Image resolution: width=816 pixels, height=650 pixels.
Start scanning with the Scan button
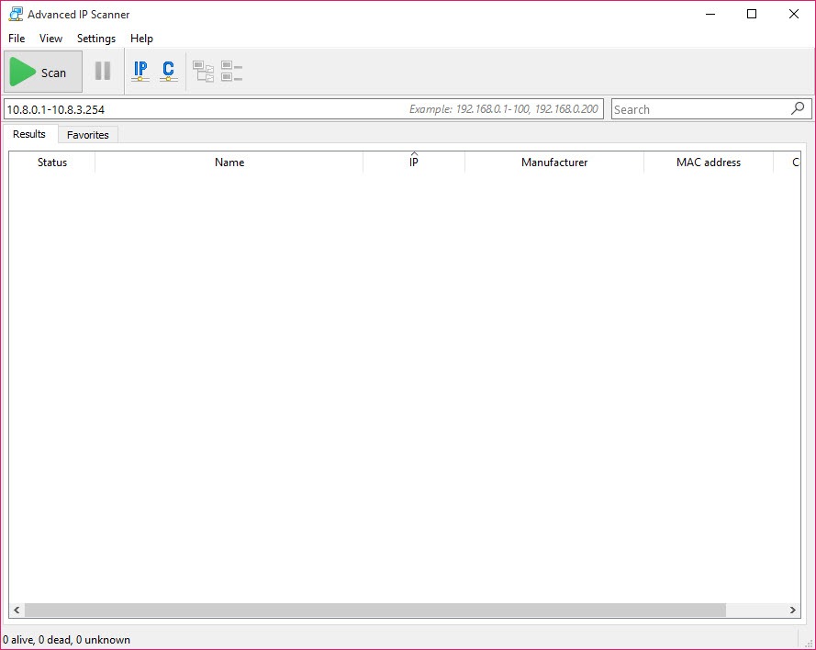(x=43, y=72)
